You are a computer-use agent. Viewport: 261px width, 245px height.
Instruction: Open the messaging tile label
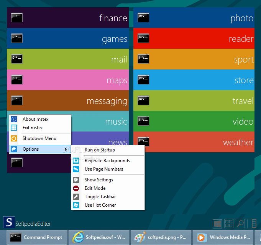107,102
